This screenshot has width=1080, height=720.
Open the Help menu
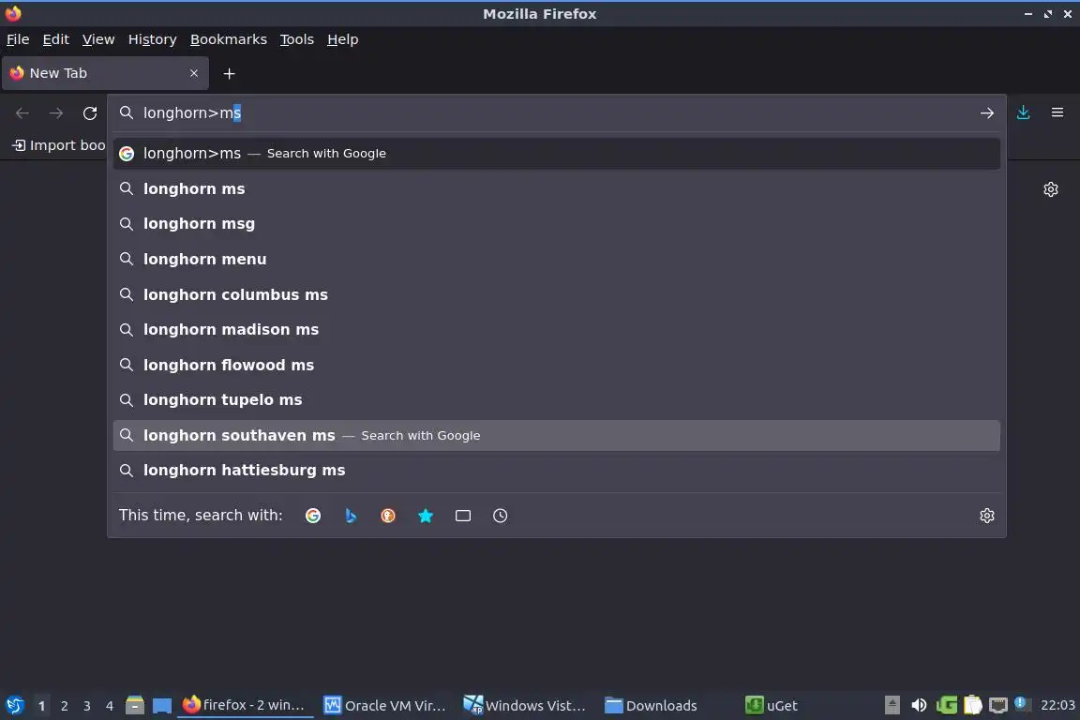[342, 39]
